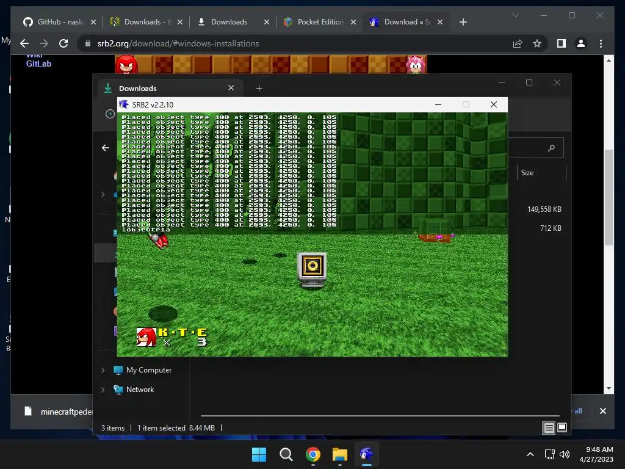Select the 712 KB file row
625x469 pixels.
point(551,228)
